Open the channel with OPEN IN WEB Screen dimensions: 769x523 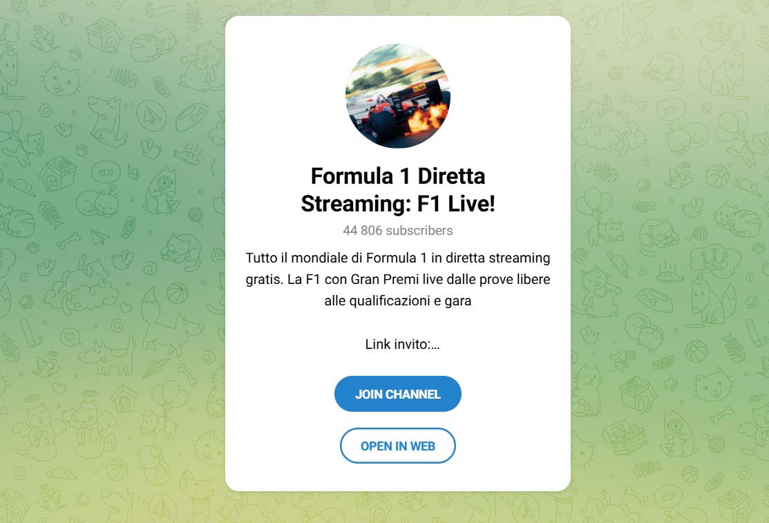[x=398, y=446]
